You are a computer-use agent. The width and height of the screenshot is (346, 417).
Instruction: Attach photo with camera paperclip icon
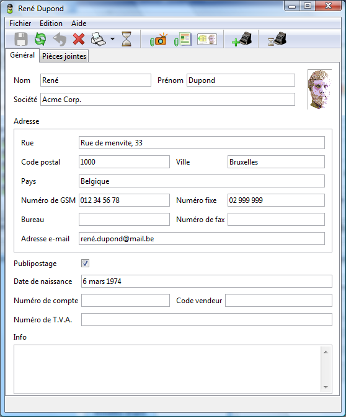pos(158,40)
